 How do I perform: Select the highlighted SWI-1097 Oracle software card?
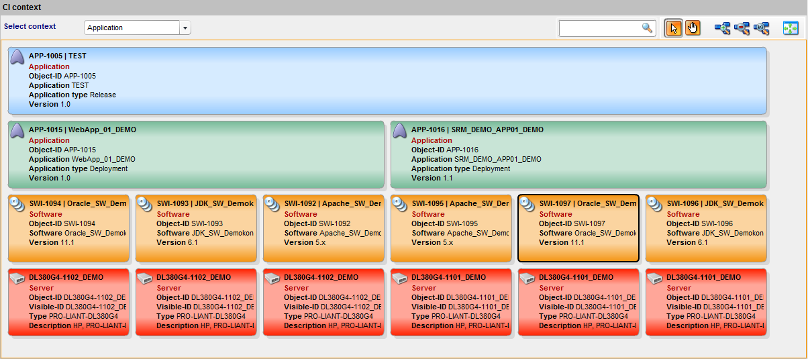(578, 228)
